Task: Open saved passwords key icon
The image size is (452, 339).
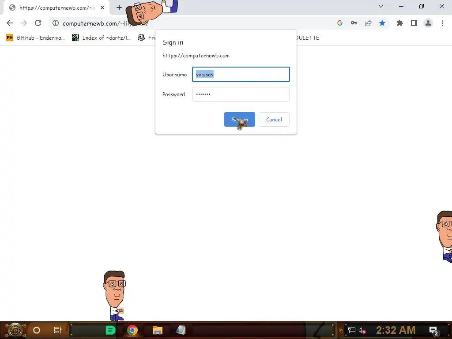Action: (354, 23)
